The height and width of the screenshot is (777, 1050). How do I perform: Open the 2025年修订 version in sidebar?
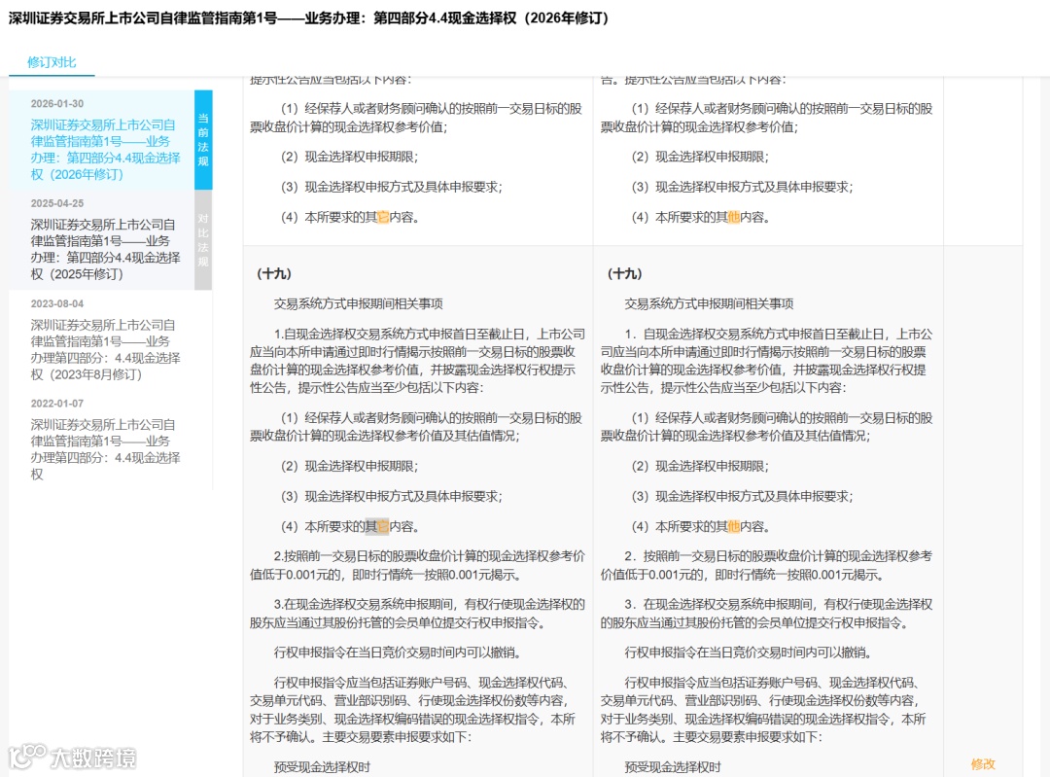pos(105,249)
